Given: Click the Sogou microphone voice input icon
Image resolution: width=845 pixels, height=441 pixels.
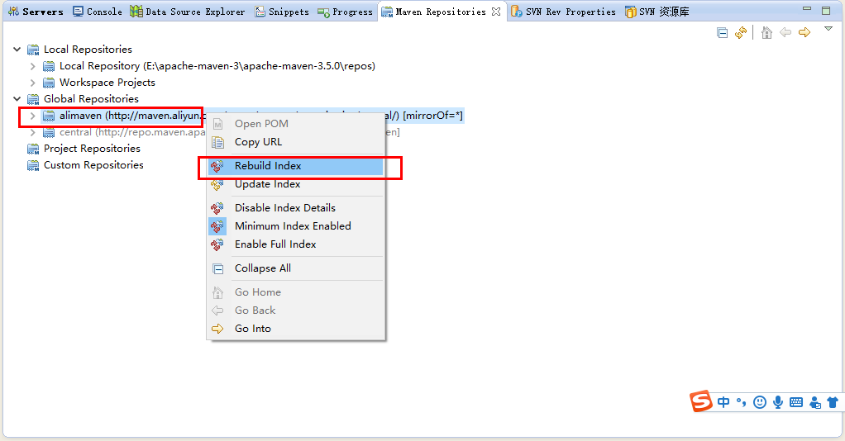Looking at the screenshot, I should pyautogui.click(x=778, y=402).
